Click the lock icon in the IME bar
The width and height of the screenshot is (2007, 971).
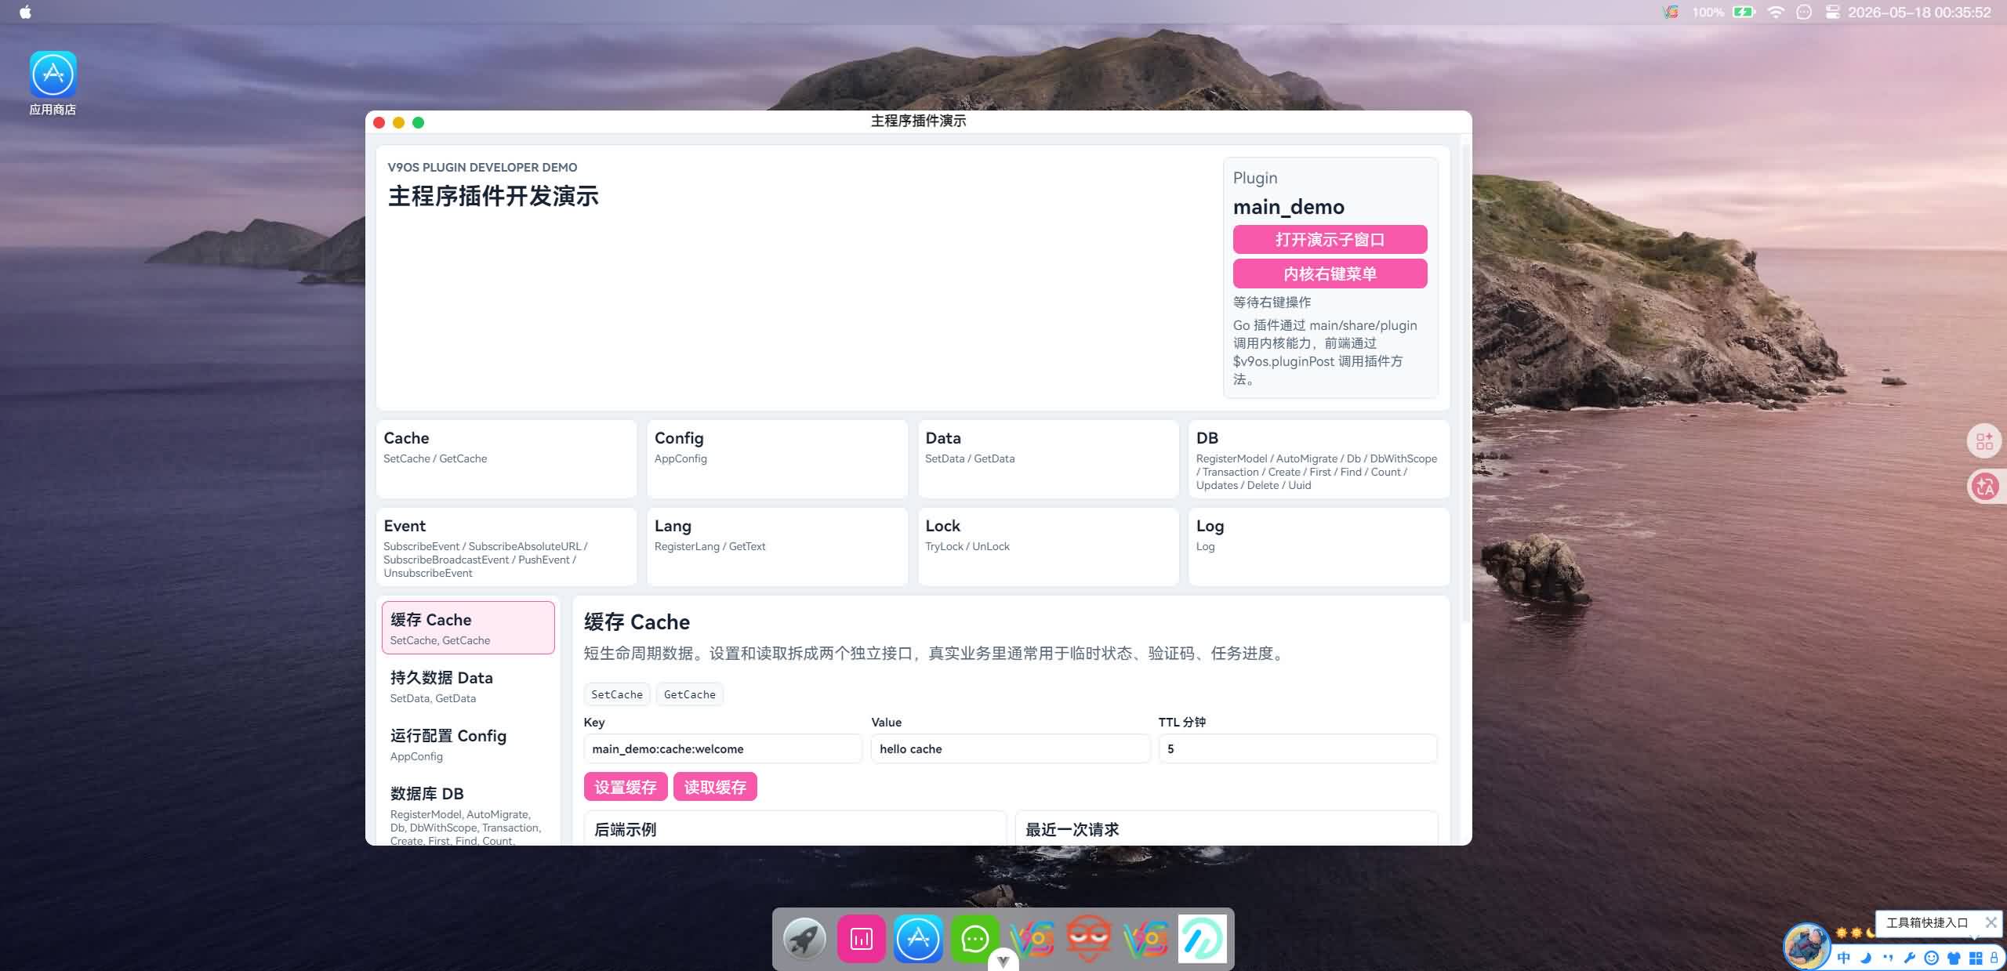(x=1994, y=958)
